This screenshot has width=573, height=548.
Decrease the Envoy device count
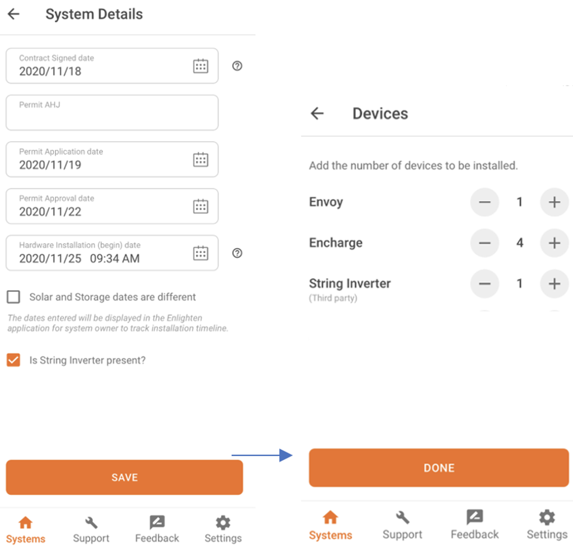(484, 202)
